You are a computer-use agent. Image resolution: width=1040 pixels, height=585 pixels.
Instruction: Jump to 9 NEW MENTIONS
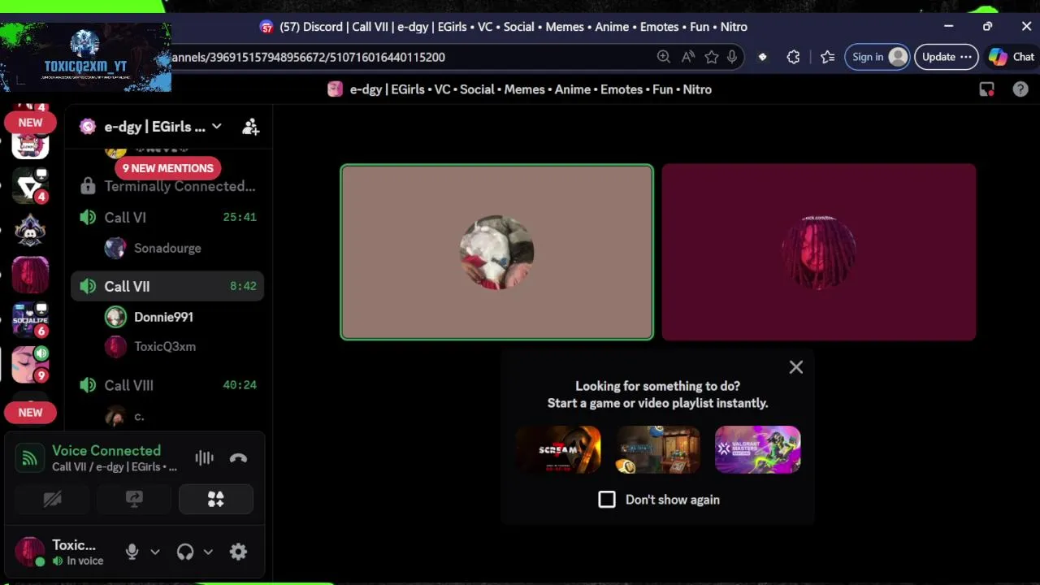point(168,168)
